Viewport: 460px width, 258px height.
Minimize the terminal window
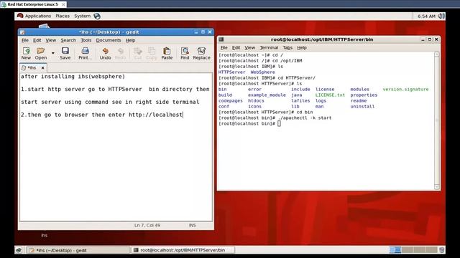(423, 39)
